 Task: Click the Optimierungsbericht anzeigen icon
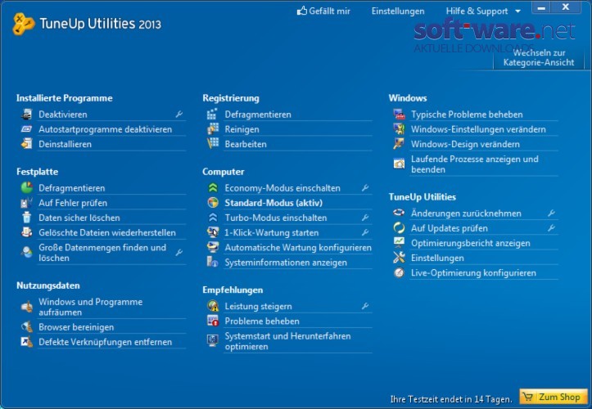click(399, 243)
